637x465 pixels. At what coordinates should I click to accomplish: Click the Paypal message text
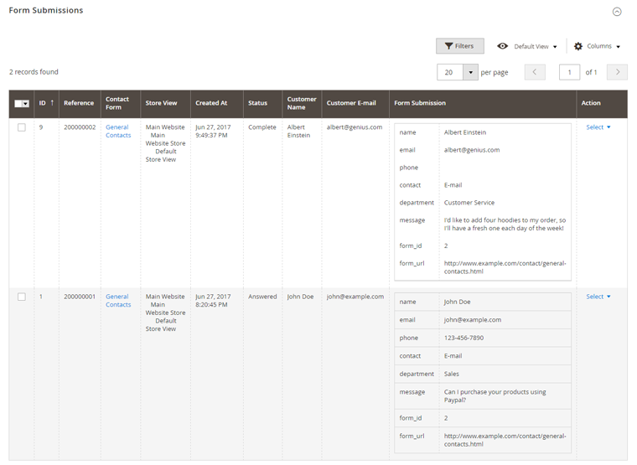[x=495, y=396]
